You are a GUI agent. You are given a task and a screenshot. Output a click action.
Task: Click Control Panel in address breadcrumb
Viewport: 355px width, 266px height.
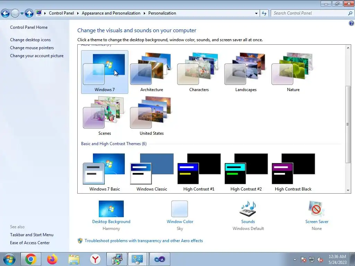click(x=61, y=13)
